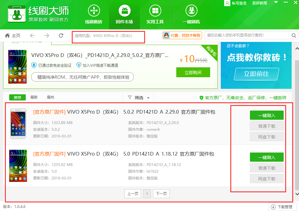Open the 1.18.12 firmware phone thumbnail
Image resolution: width=299 pixels, height=211 pixels.
(x=18, y=166)
